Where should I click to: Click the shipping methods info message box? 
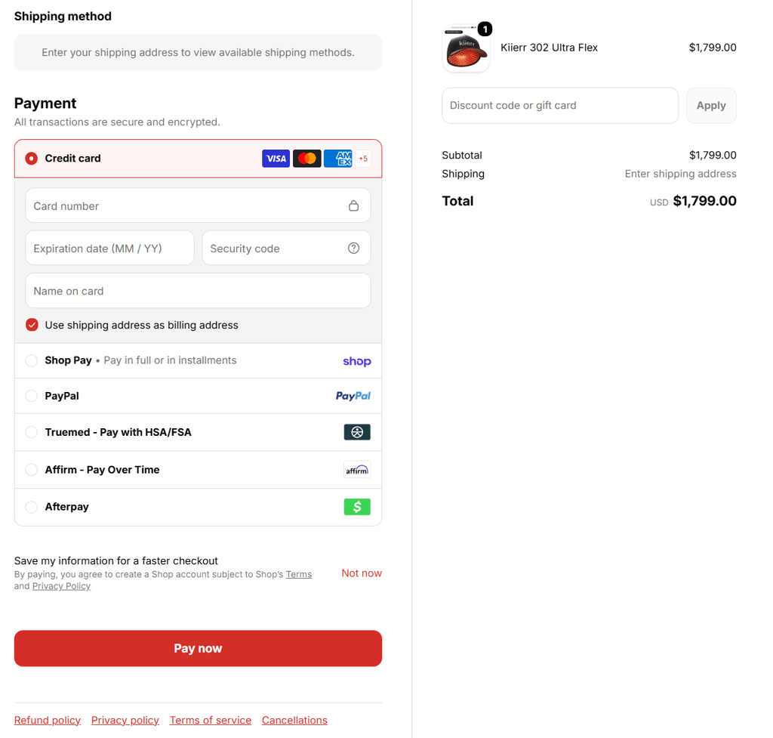[199, 52]
